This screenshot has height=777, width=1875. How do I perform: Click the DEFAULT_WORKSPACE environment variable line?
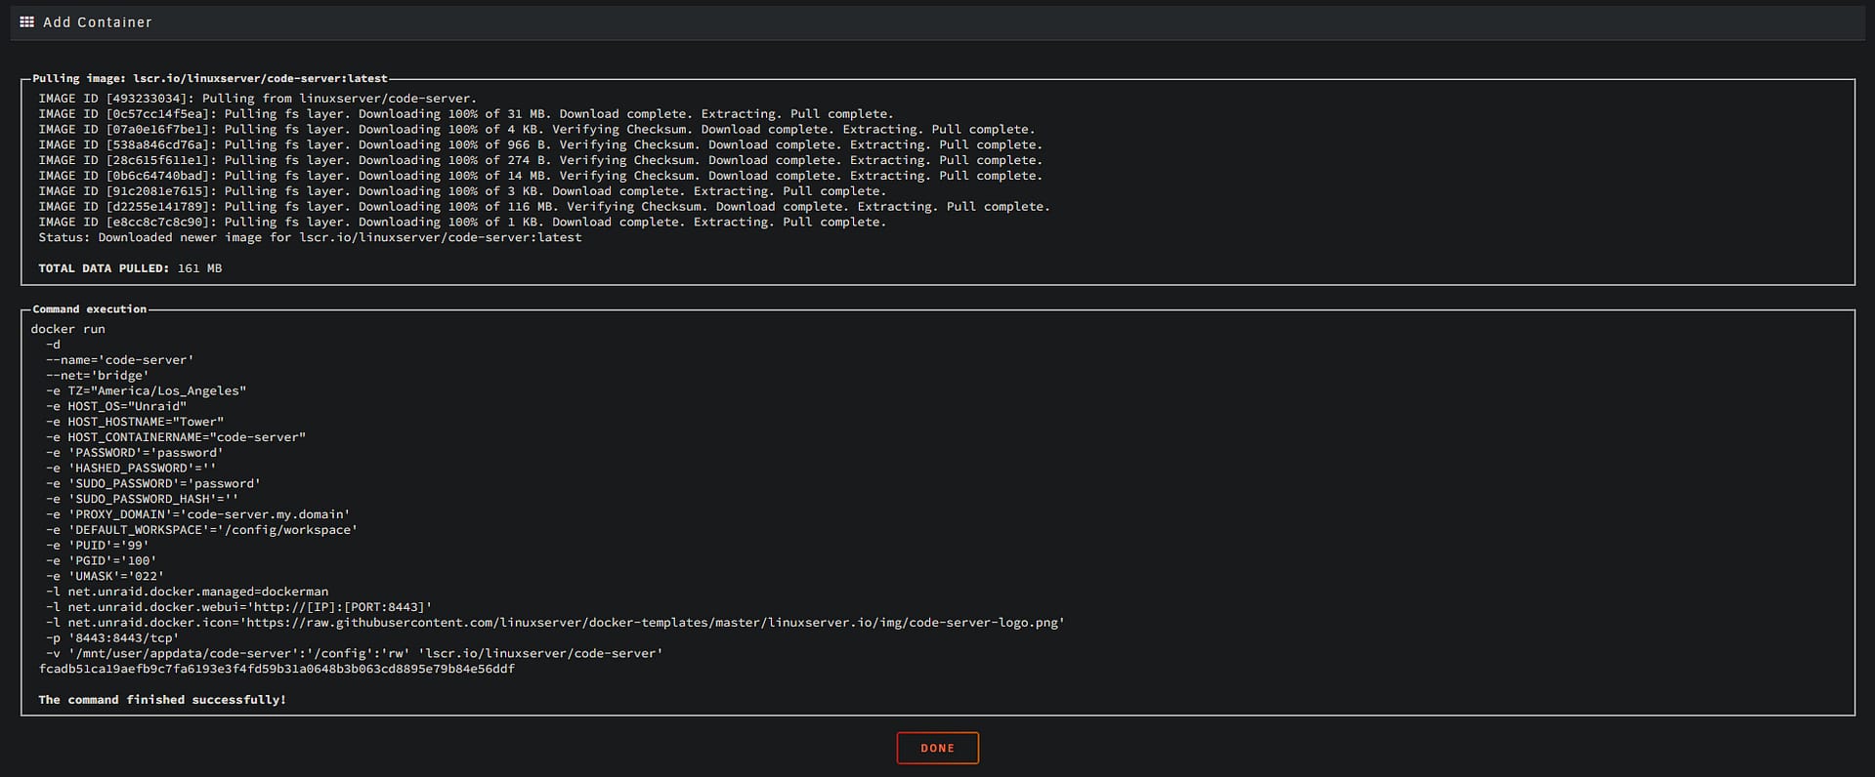[x=202, y=529]
